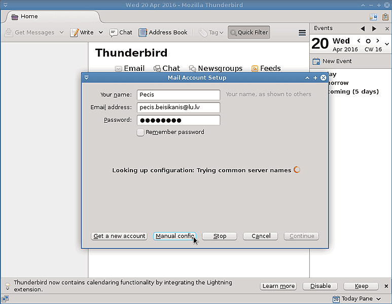Open the Get Messages dropdown arrow
This screenshot has width=392, height=304.
[x=61, y=32]
